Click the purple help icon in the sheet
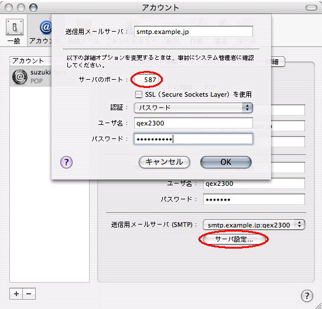The height and width of the screenshot is (309, 322). pos(66,162)
